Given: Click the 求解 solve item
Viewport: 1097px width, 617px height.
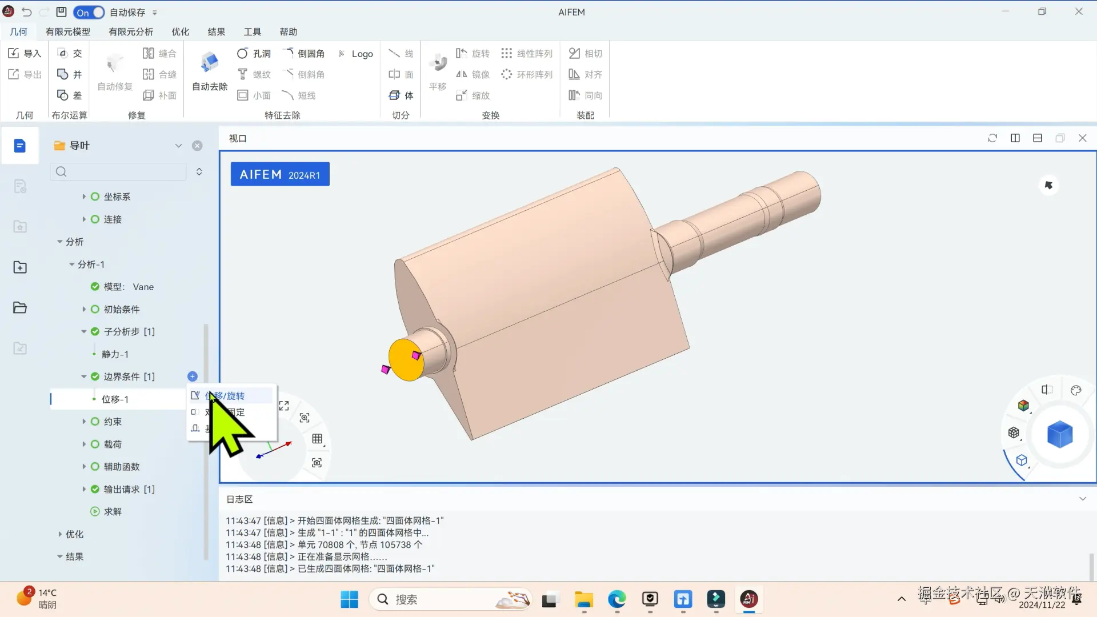Looking at the screenshot, I should click(113, 511).
